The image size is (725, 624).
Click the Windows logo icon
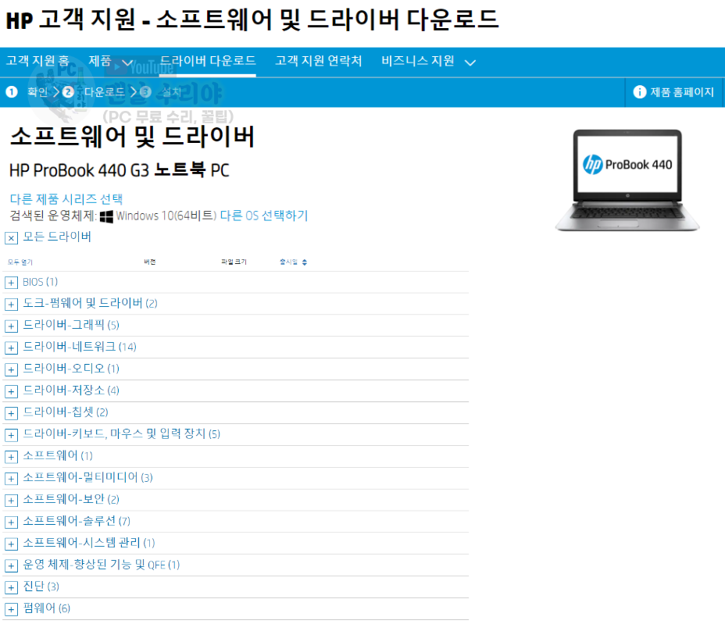coord(106,217)
